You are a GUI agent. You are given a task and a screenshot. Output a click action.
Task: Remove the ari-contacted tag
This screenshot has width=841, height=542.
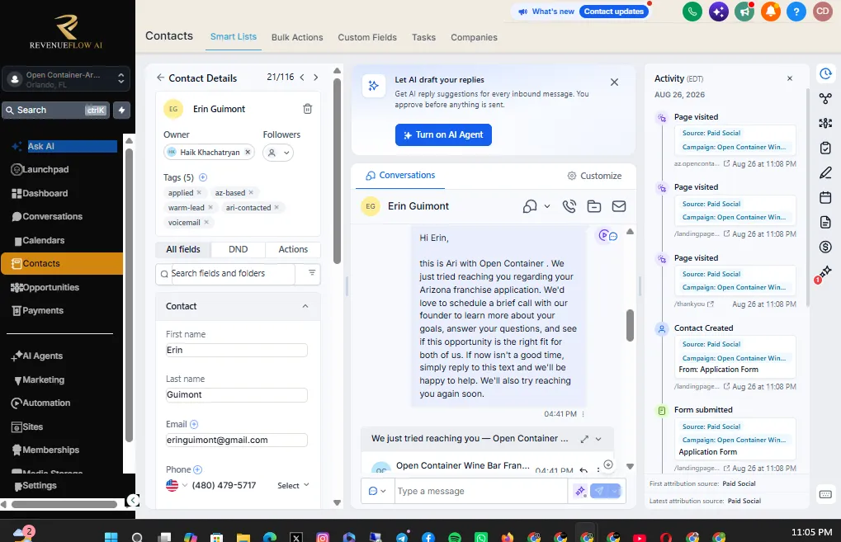(x=276, y=207)
